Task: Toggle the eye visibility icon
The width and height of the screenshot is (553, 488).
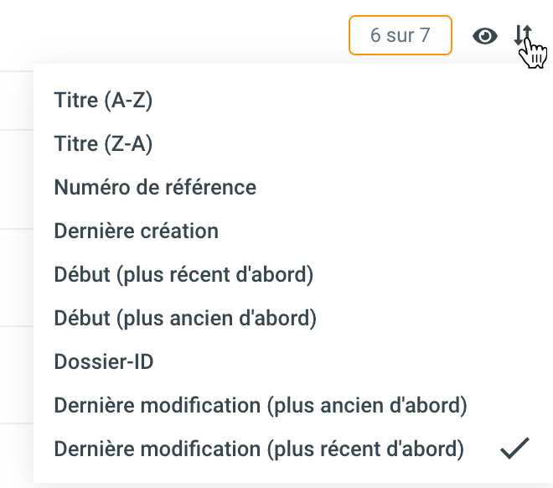Action: 485,36
